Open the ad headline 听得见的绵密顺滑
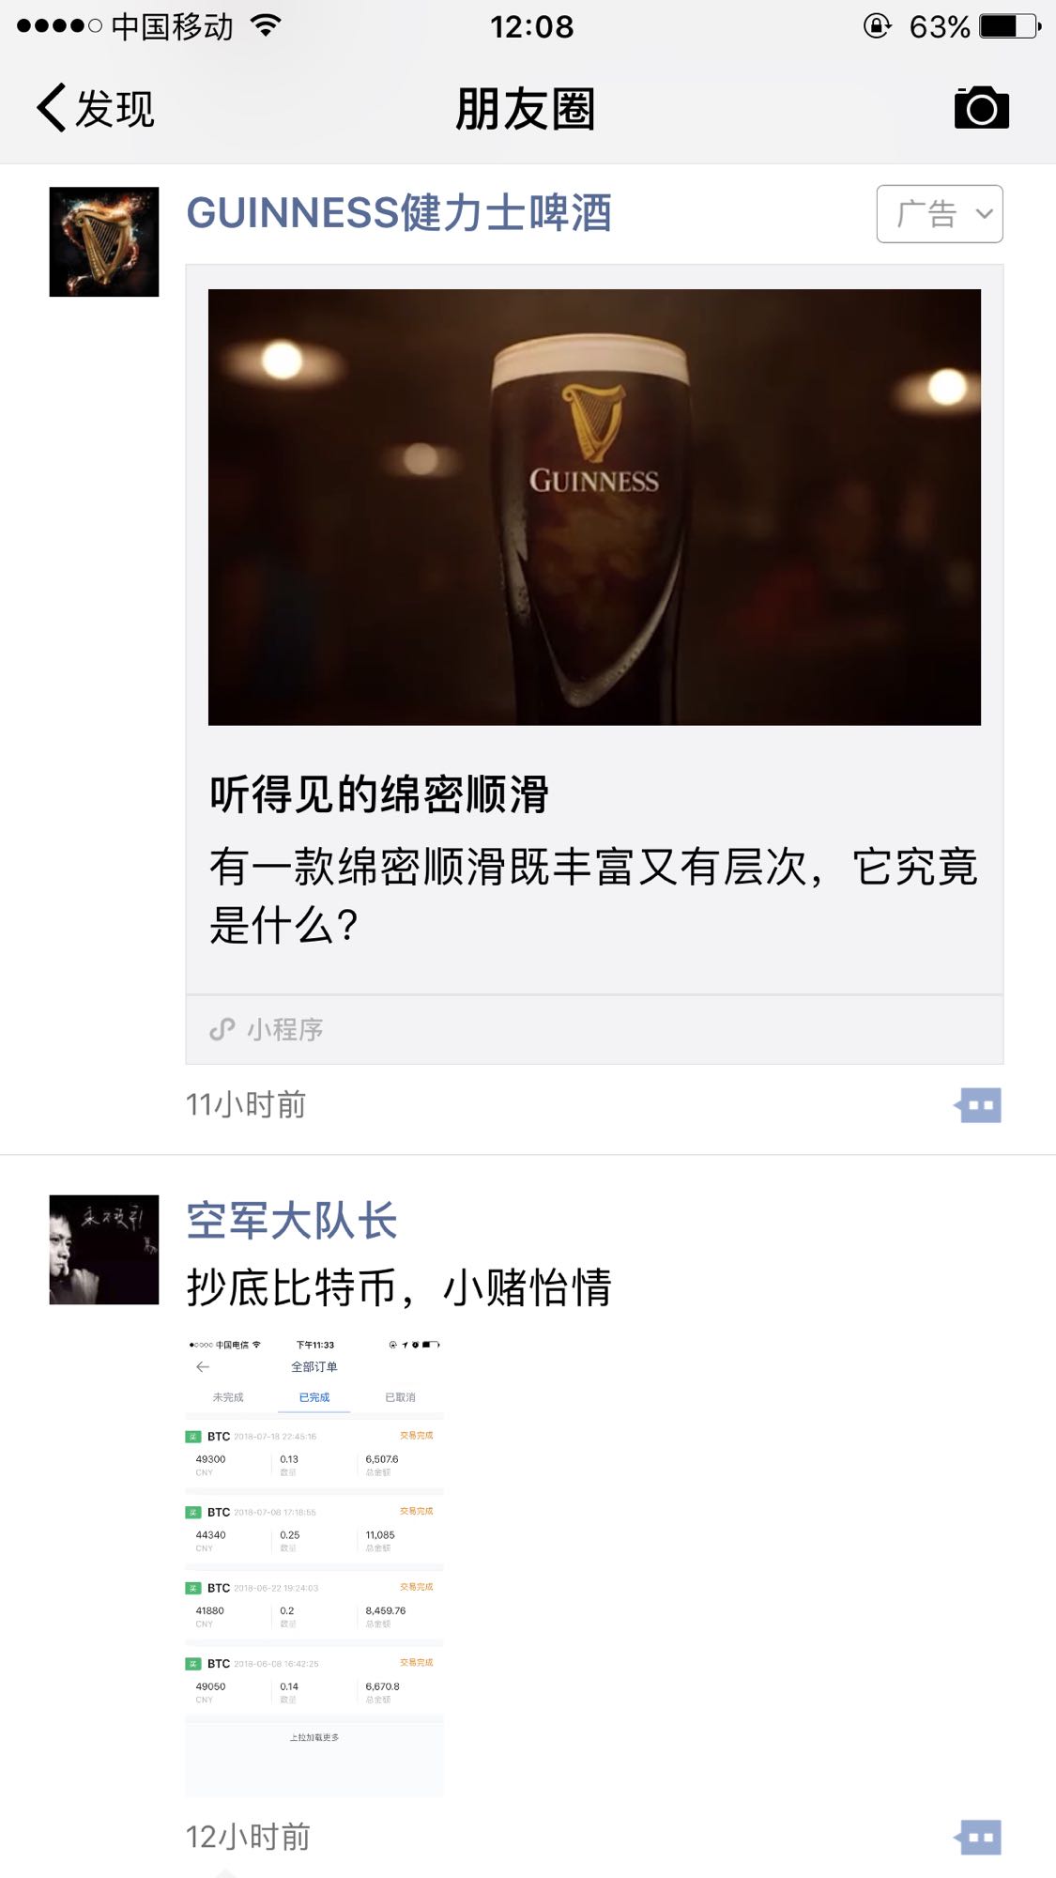This screenshot has height=1878, width=1056. [x=379, y=794]
